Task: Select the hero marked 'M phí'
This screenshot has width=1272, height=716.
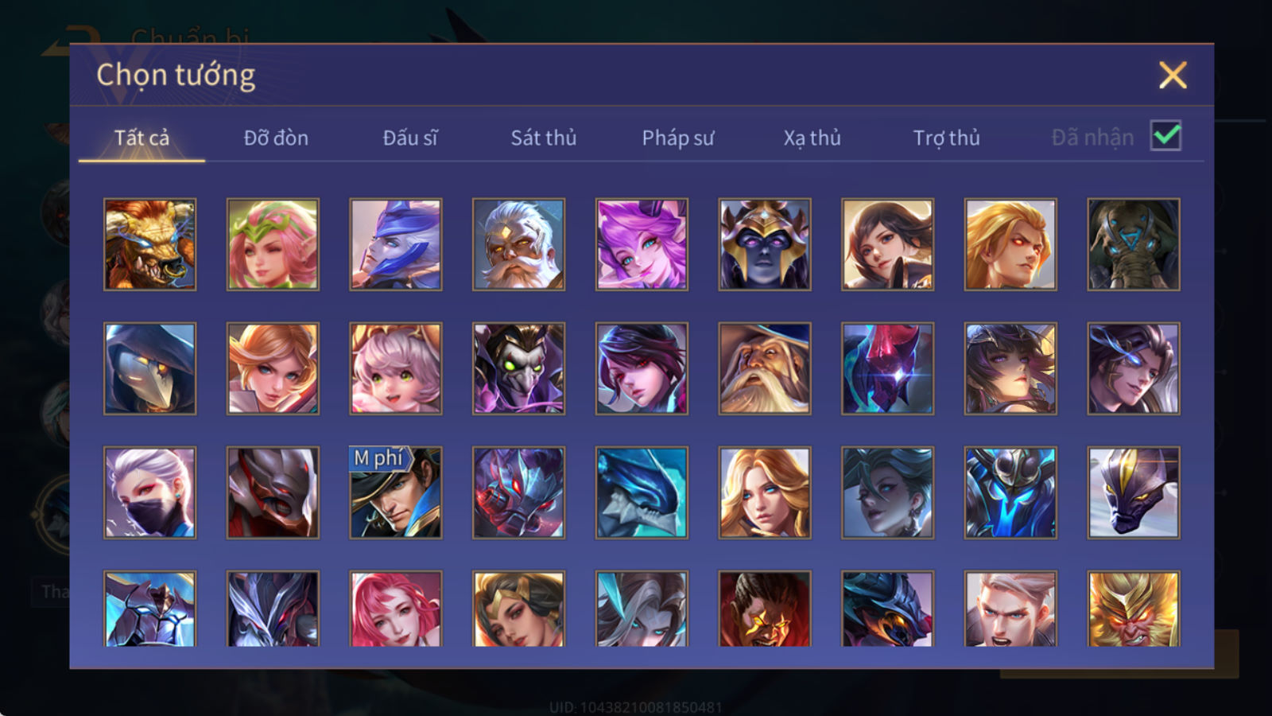Action: [395, 492]
